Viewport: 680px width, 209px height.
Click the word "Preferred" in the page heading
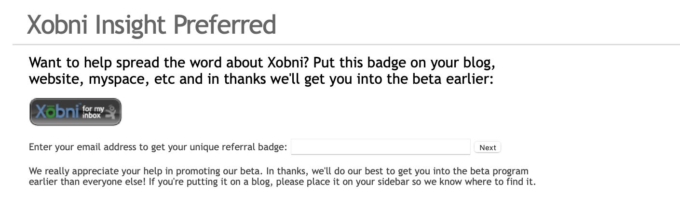224,25
